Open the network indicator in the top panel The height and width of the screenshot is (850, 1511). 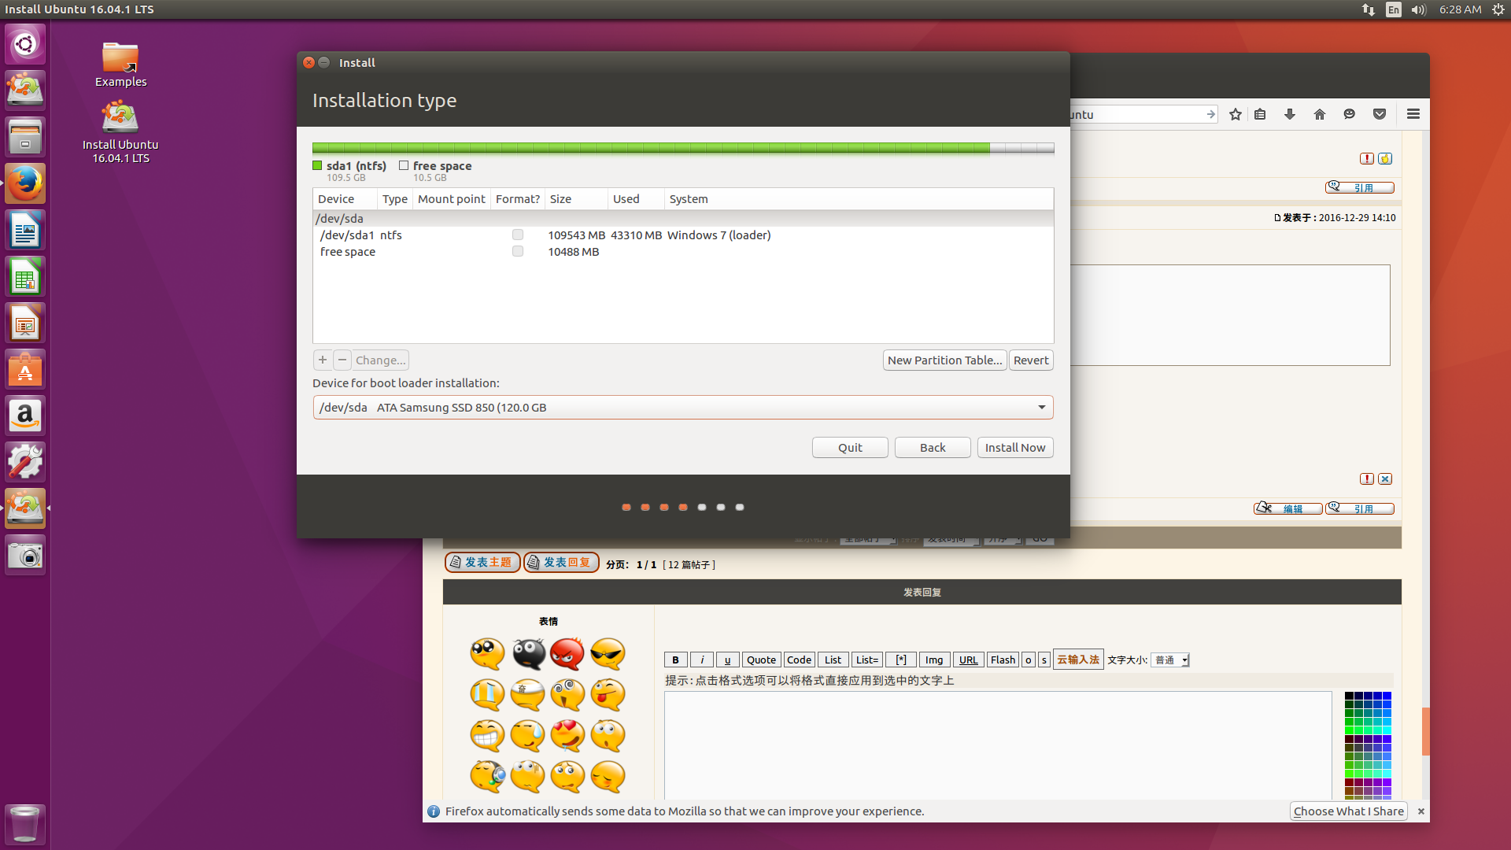pyautogui.click(x=1369, y=9)
